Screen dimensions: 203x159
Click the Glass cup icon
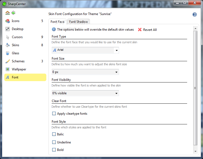click(8, 53)
